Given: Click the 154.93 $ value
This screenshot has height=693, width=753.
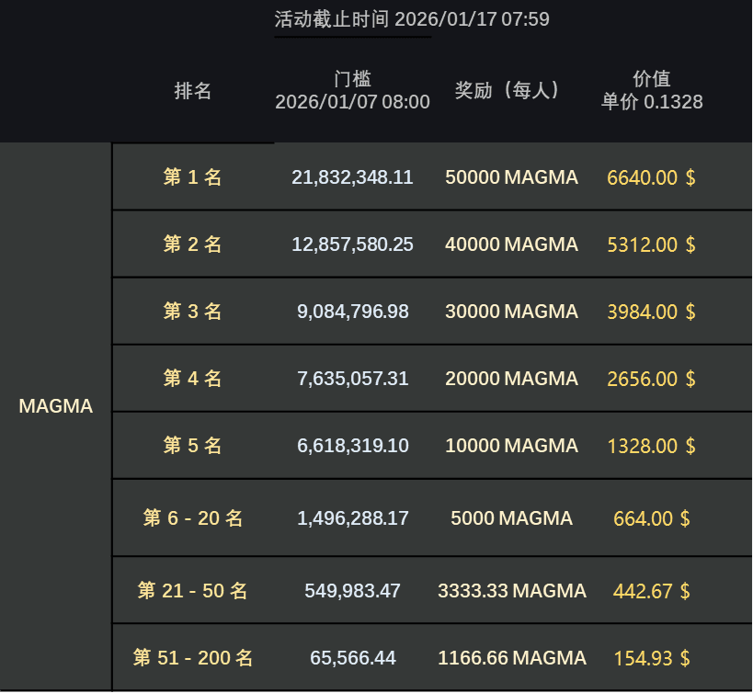Looking at the screenshot, I should 651,658.
